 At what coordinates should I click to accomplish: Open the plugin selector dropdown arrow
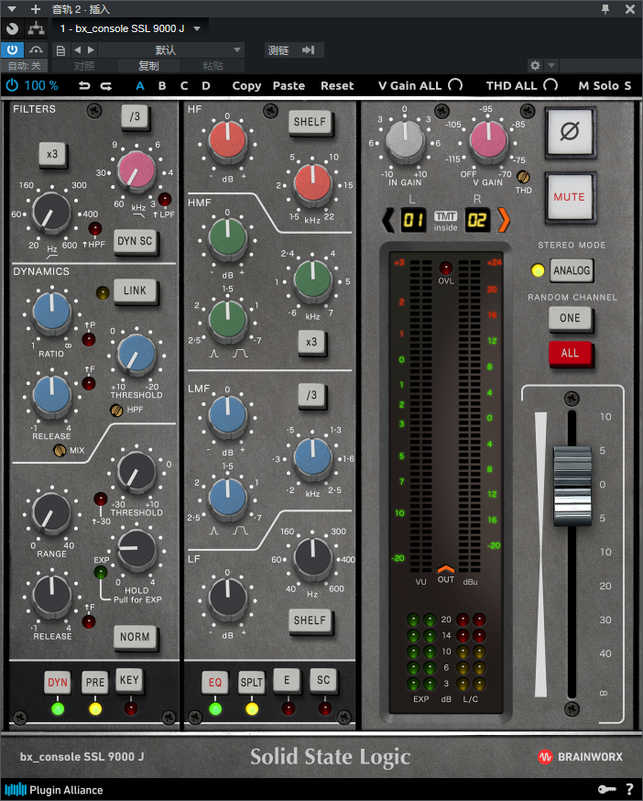(197, 29)
